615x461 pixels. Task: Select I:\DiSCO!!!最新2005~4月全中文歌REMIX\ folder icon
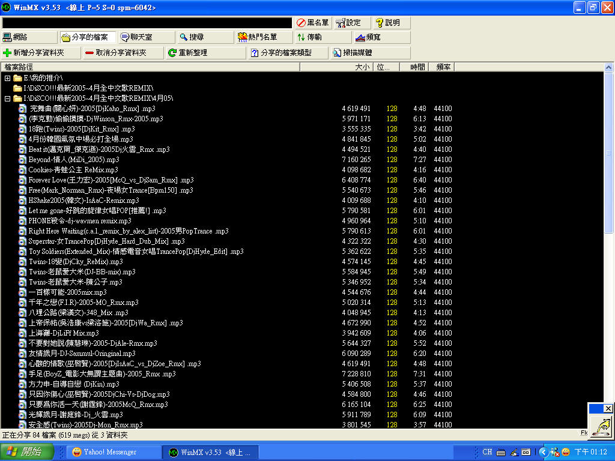pos(17,88)
